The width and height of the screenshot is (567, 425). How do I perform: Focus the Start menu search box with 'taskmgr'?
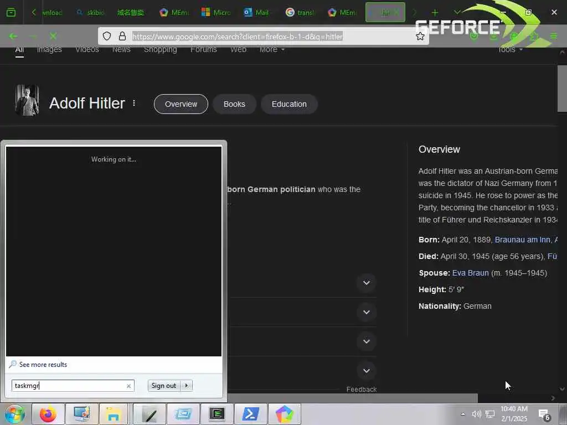pyautogui.click(x=73, y=386)
